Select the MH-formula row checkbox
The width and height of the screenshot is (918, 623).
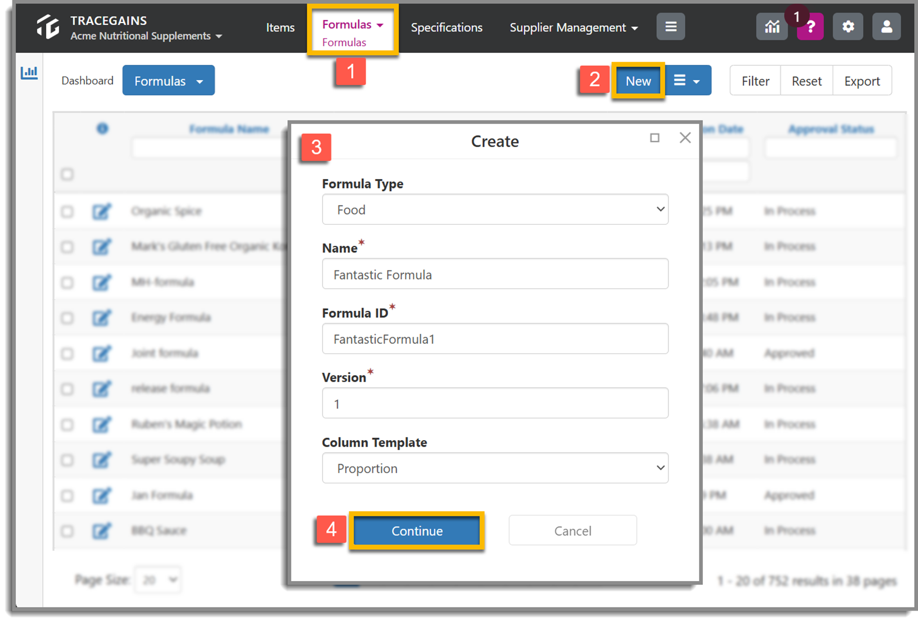(67, 283)
